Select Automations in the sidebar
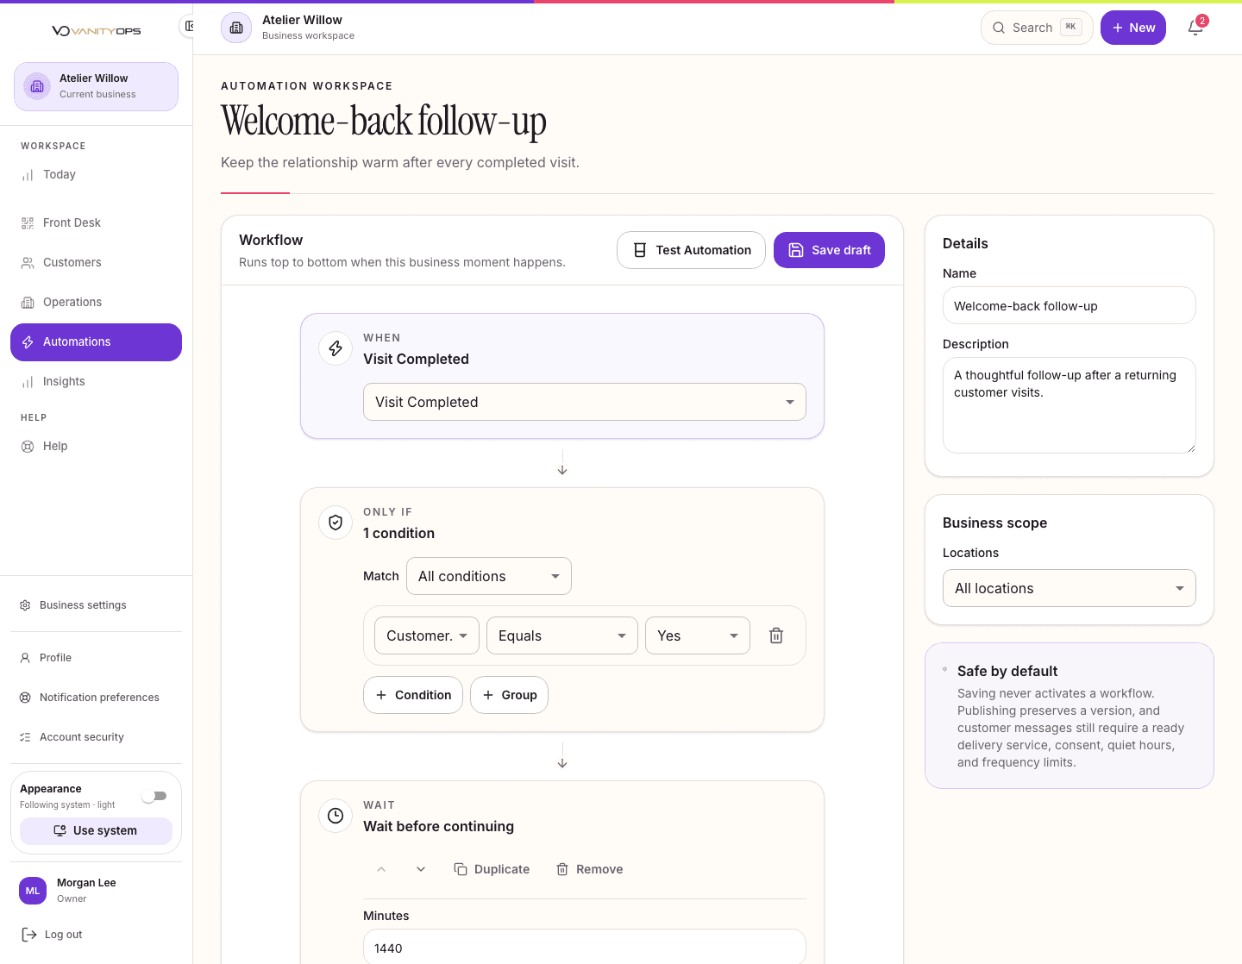This screenshot has width=1242, height=964. (x=96, y=342)
